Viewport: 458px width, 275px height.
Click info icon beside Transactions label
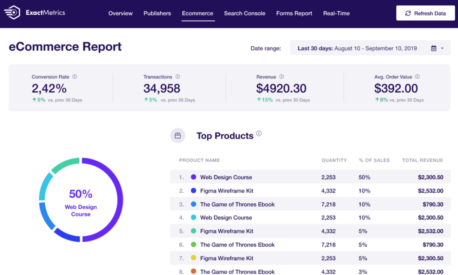point(178,77)
